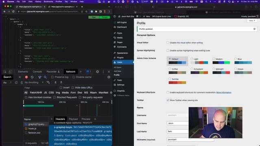The image size is (260, 146).
Task: Click the import HAR upload arrow
Action: point(55,82)
